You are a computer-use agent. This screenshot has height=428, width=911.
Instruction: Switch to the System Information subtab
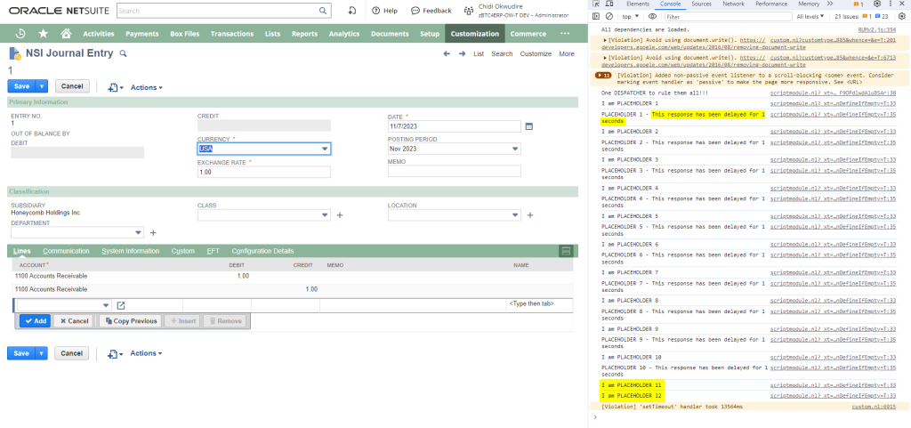click(x=130, y=251)
